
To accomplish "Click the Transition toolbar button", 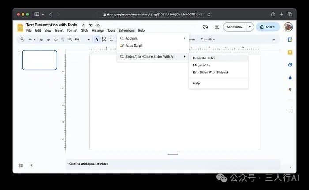I will coord(208,39).
